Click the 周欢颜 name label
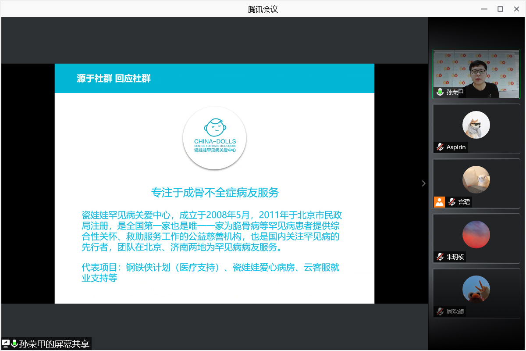Screen dimensions: 526x351 455,312
